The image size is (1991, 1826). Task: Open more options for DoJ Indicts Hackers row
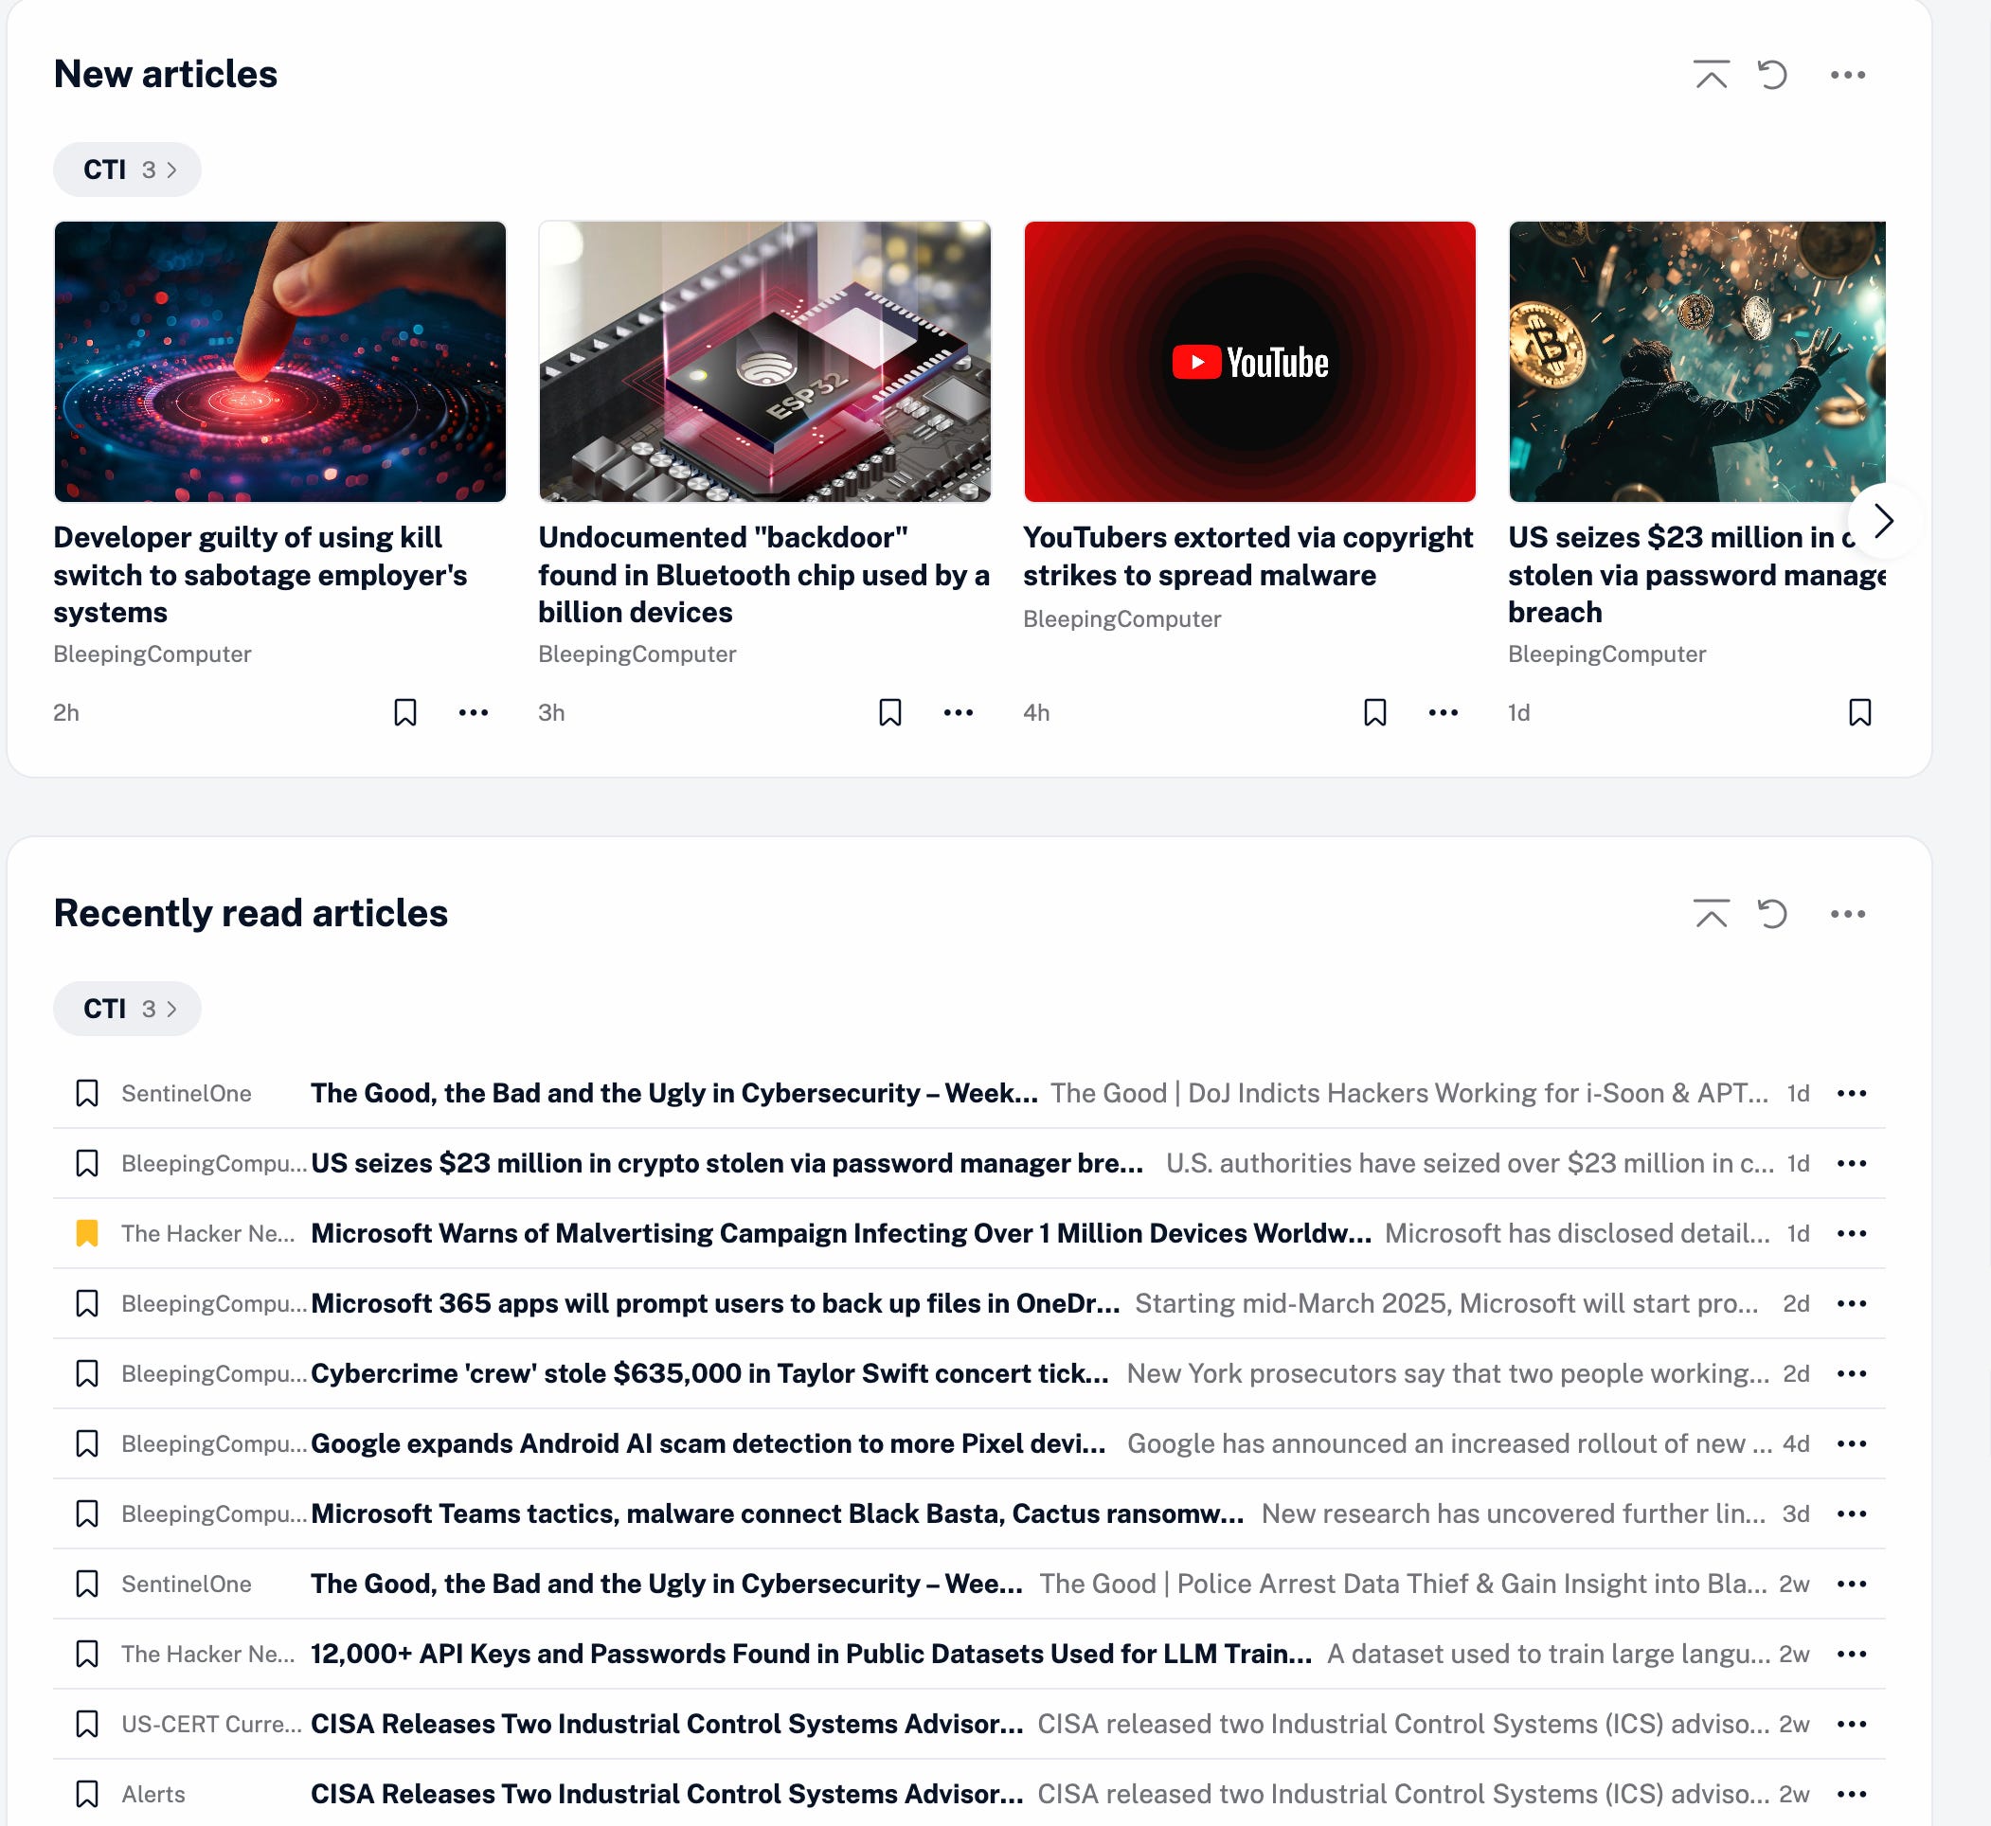(1852, 1093)
